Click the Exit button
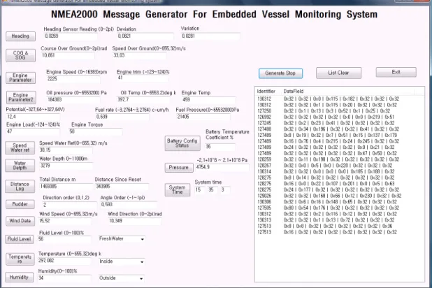 396,72
